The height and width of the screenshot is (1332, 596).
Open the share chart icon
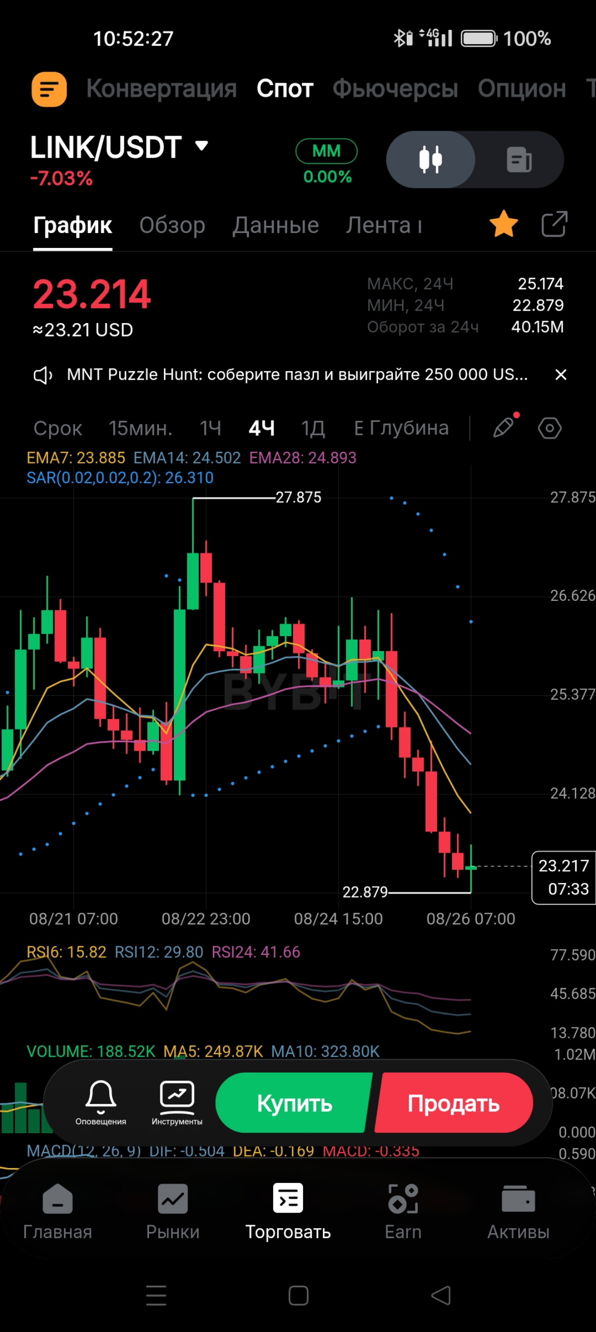(x=554, y=224)
